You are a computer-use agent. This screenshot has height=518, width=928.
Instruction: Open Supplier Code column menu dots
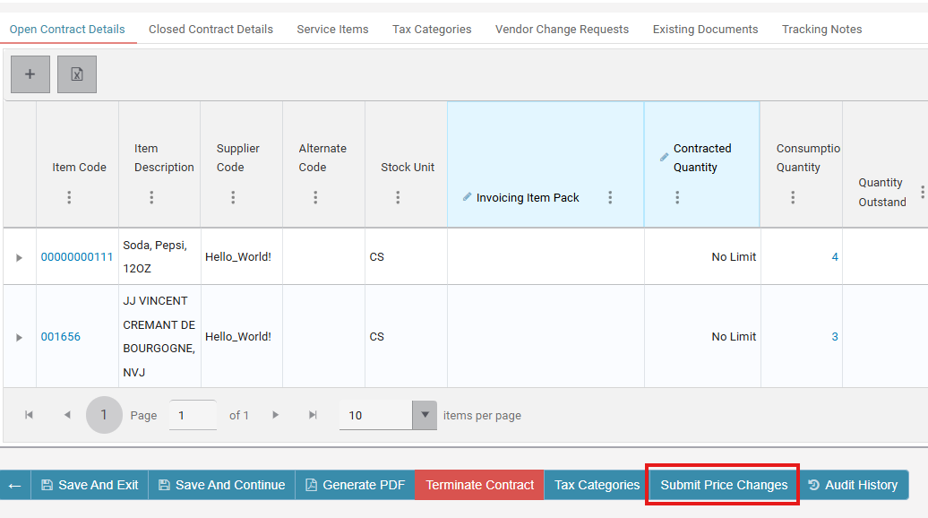pyautogui.click(x=233, y=197)
